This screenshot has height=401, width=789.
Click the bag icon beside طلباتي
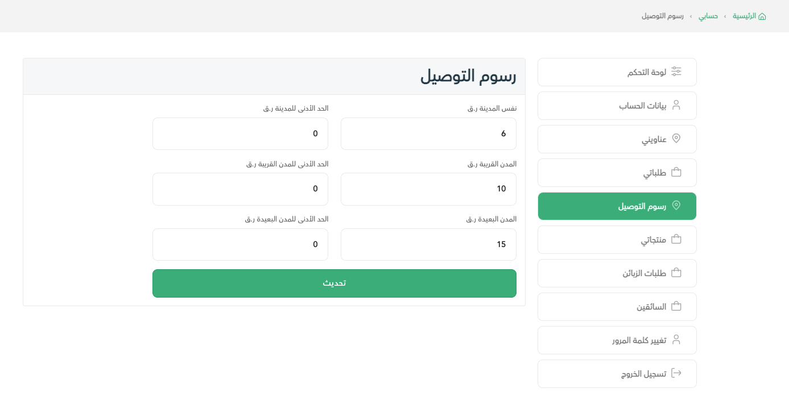click(x=676, y=172)
